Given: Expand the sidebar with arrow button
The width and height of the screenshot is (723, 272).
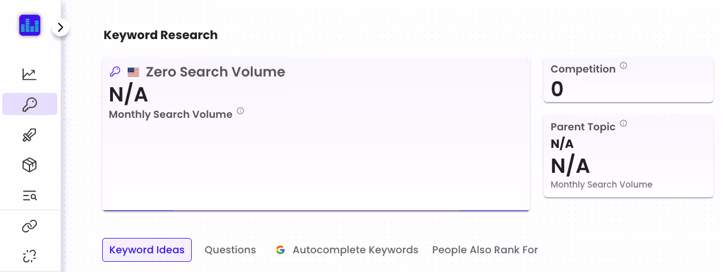Looking at the screenshot, I should coord(60,27).
